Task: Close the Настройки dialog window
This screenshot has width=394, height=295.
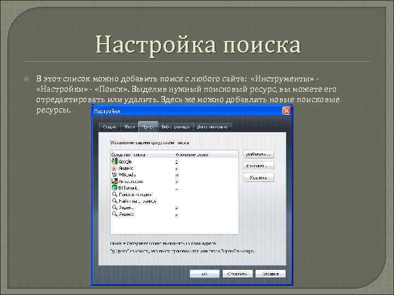Action: point(286,110)
